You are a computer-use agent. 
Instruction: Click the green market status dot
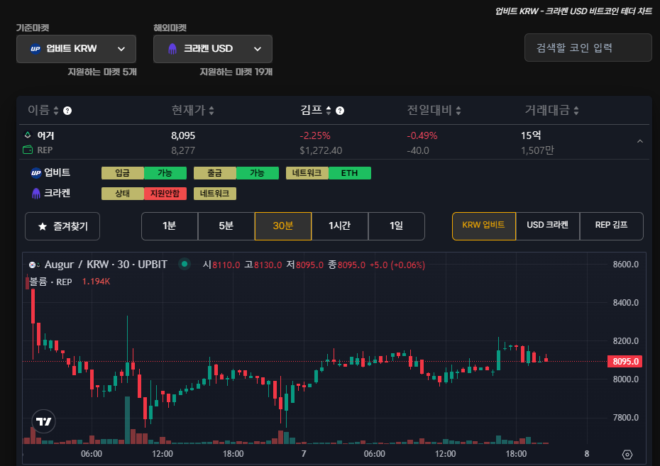click(185, 264)
